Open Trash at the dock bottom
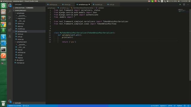The width and height of the screenshot is (191, 107). 3,103
